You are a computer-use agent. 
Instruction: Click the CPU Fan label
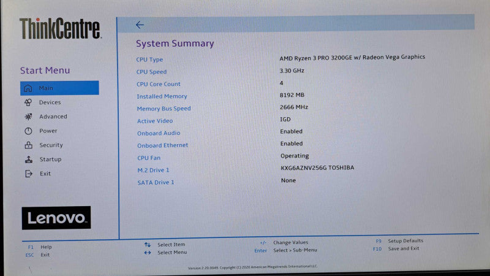(x=149, y=158)
